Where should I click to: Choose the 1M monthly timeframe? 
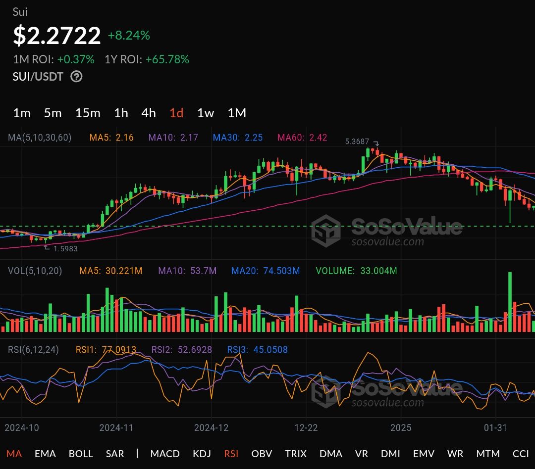(x=237, y=113)
